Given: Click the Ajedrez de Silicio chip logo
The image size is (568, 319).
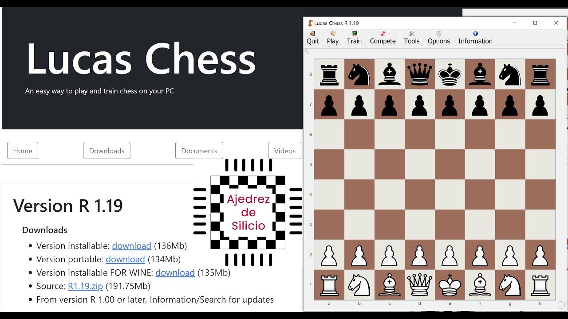Looking at the screenshot, I should (248, 213).
